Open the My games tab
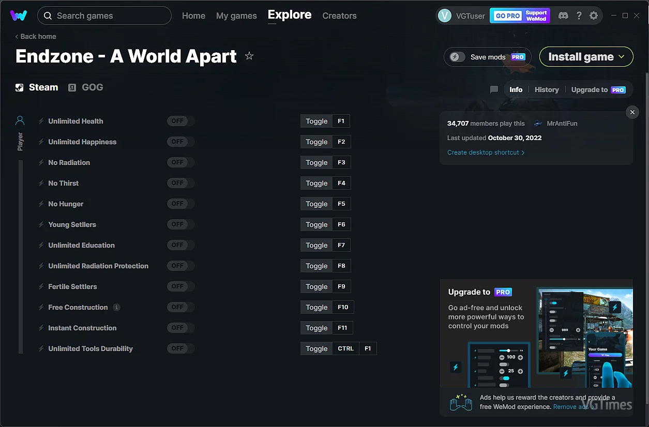 click(x=236, y=16)
